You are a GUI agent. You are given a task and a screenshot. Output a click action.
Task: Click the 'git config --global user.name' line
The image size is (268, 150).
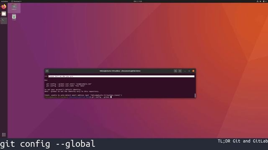(x=66, y=86)
